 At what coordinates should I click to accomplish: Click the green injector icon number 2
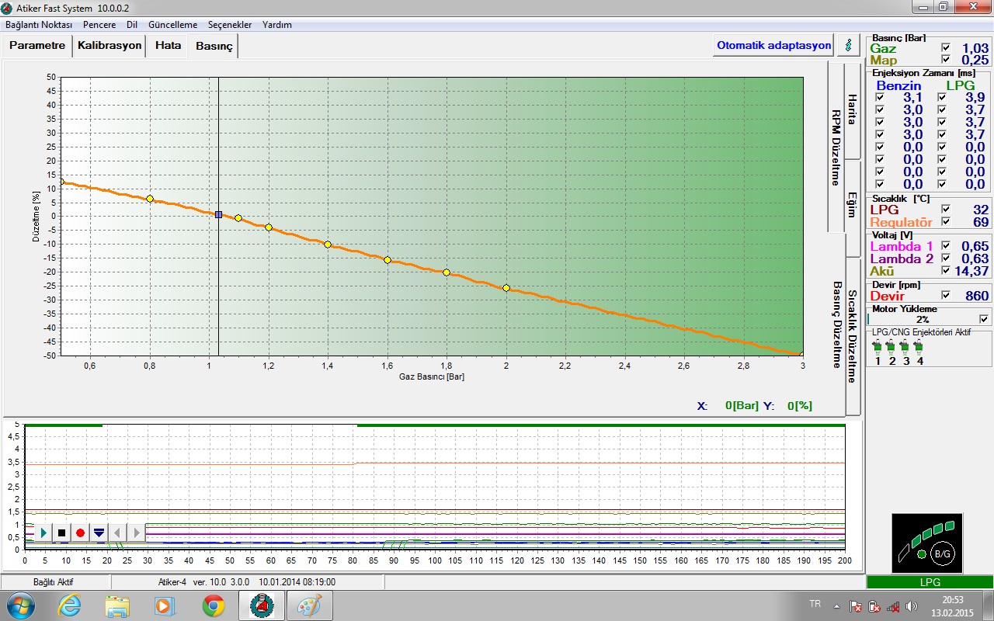(x=891, y=347)
